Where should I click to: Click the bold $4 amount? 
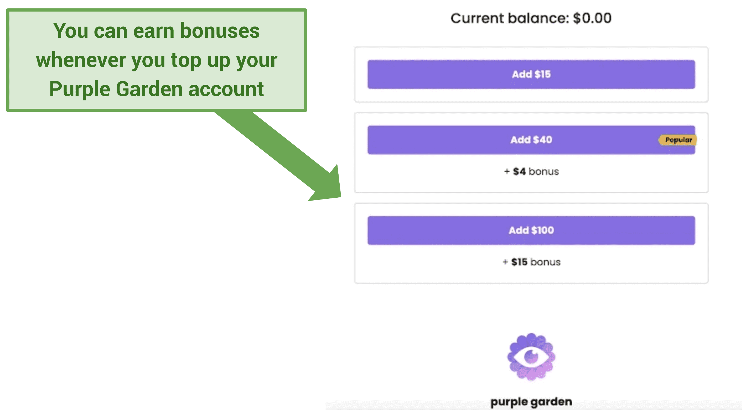(519, 171)
